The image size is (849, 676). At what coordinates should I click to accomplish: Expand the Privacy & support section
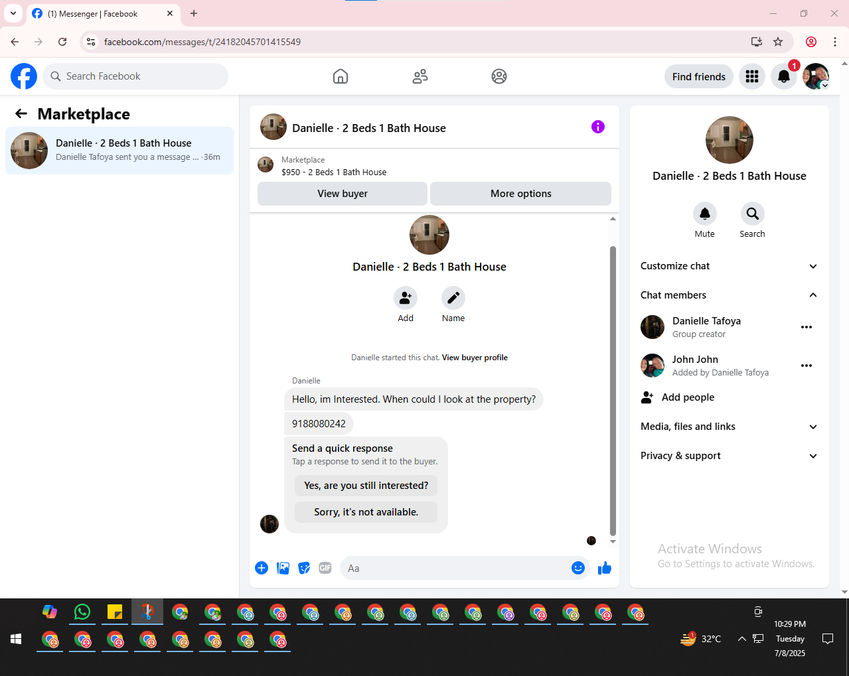point(729,456)
